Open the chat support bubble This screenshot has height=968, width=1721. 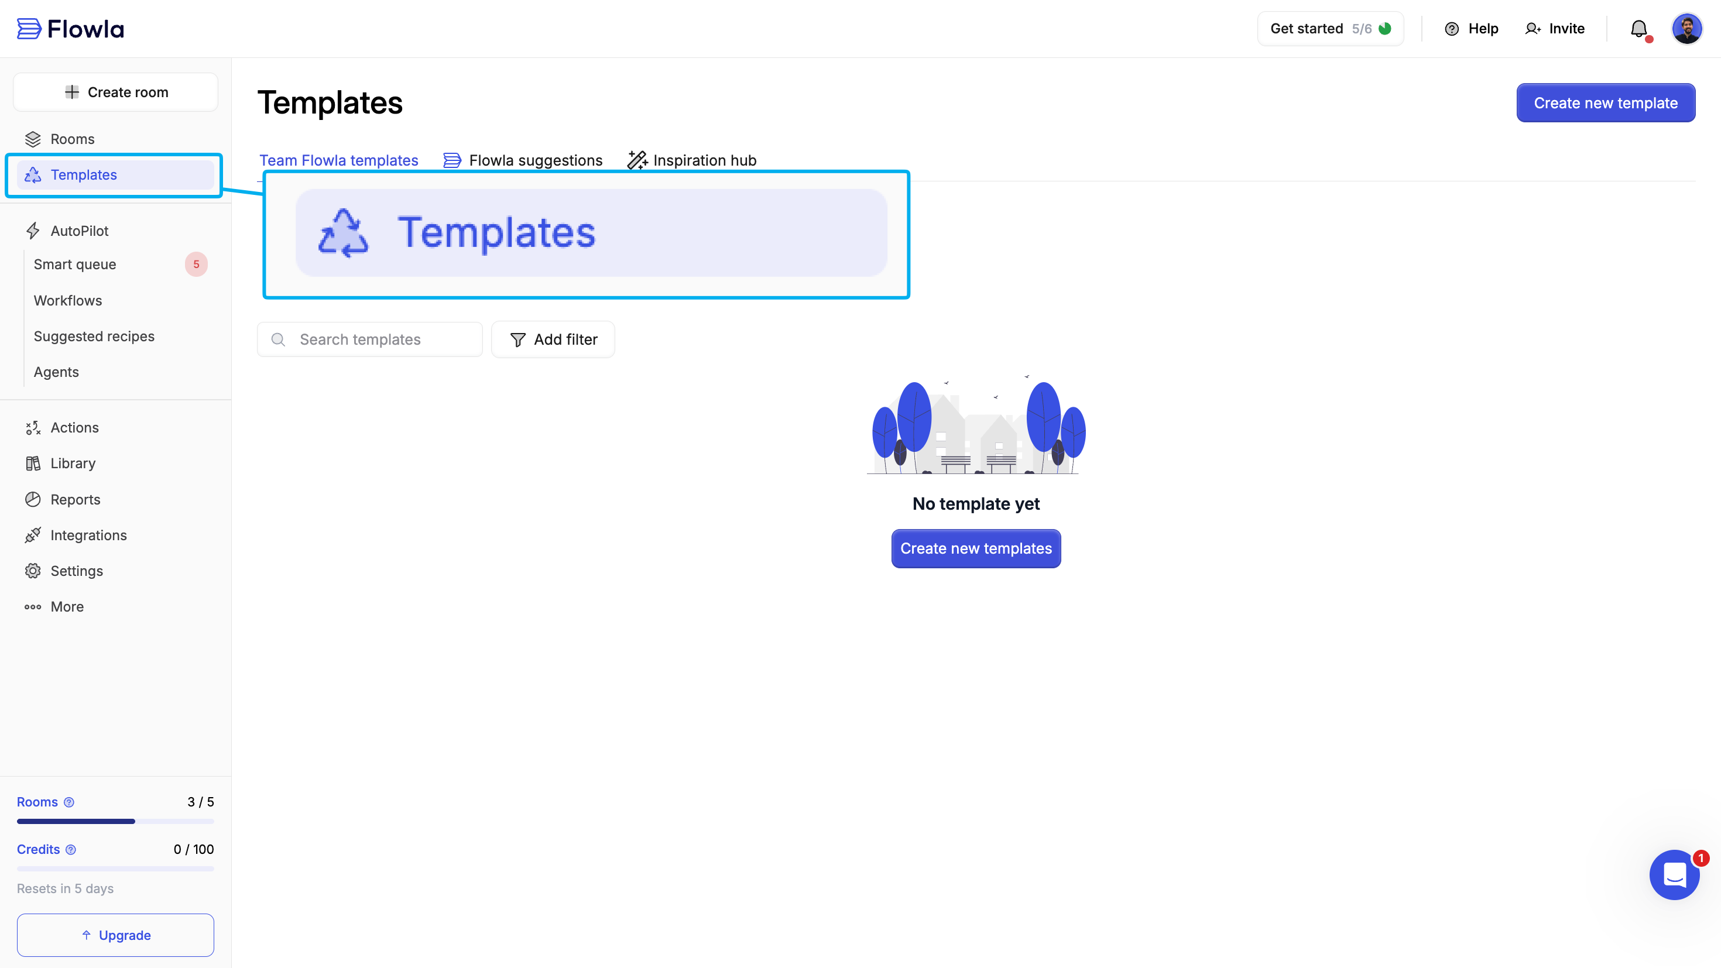point(1674,874)
